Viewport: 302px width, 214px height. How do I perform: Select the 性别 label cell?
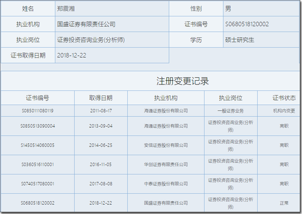point(196,9)
